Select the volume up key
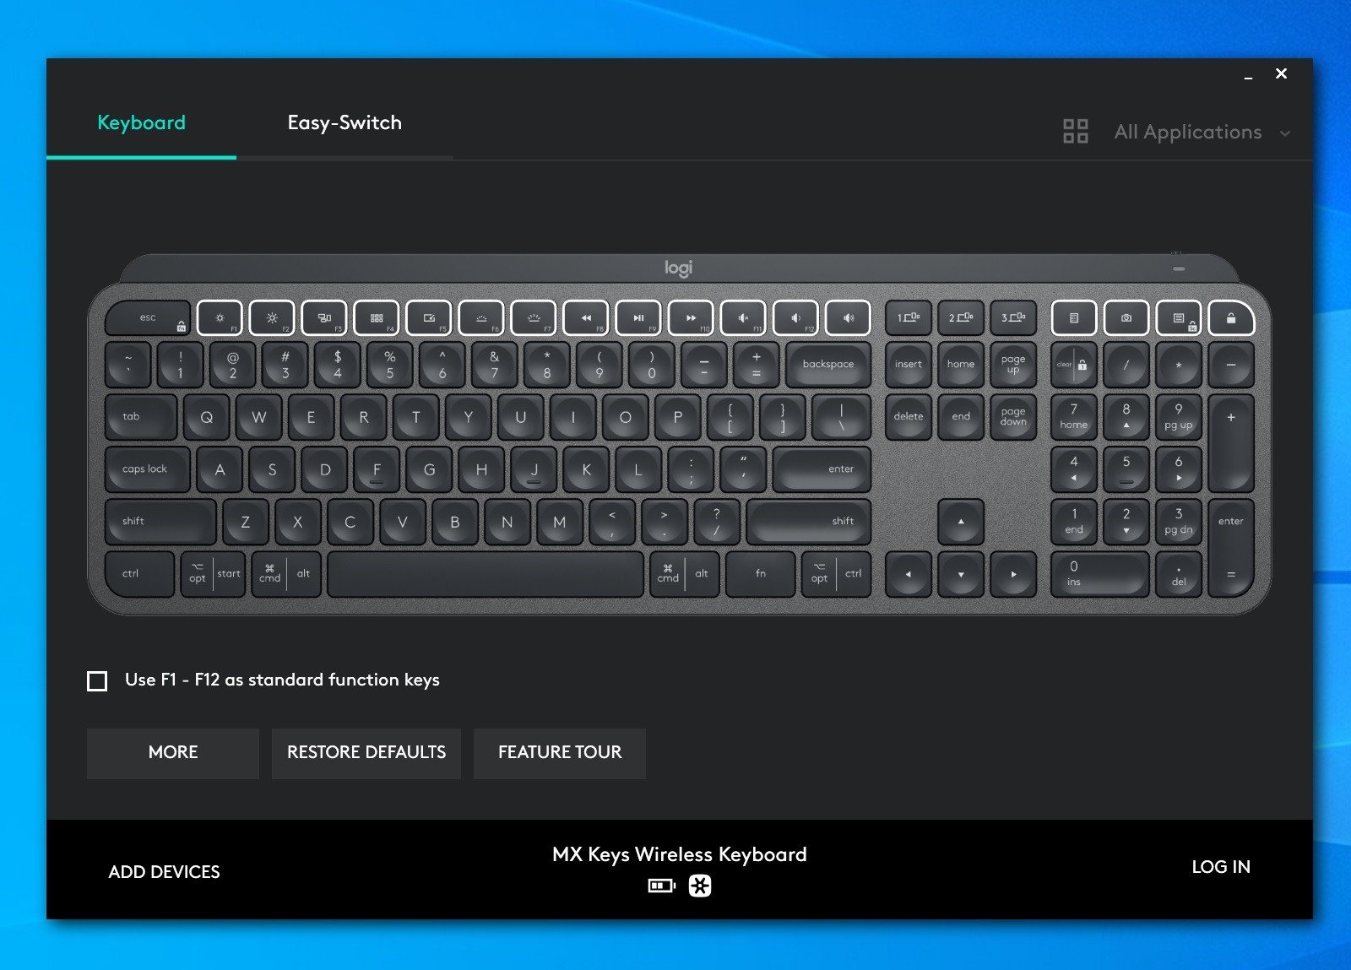1351x970 pixels. click(x=848, y=318)
